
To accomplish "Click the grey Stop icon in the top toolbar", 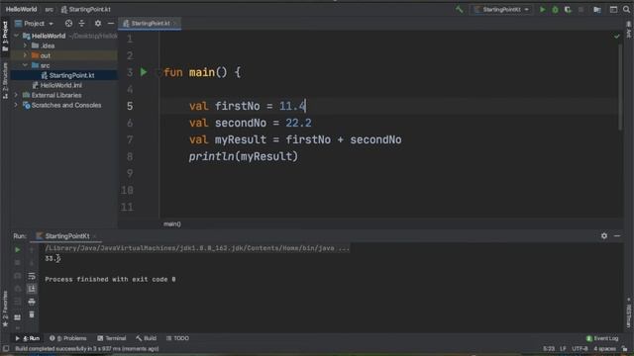I will (x=581, y=9).
